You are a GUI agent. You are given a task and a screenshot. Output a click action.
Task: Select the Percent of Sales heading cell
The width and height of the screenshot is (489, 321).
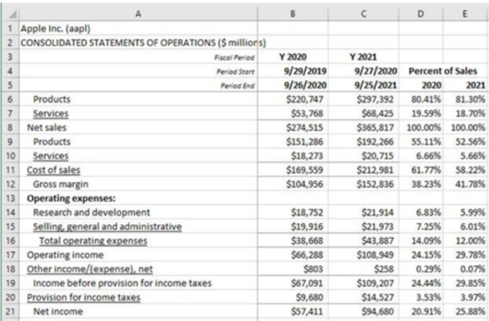(x=443, y=71)
